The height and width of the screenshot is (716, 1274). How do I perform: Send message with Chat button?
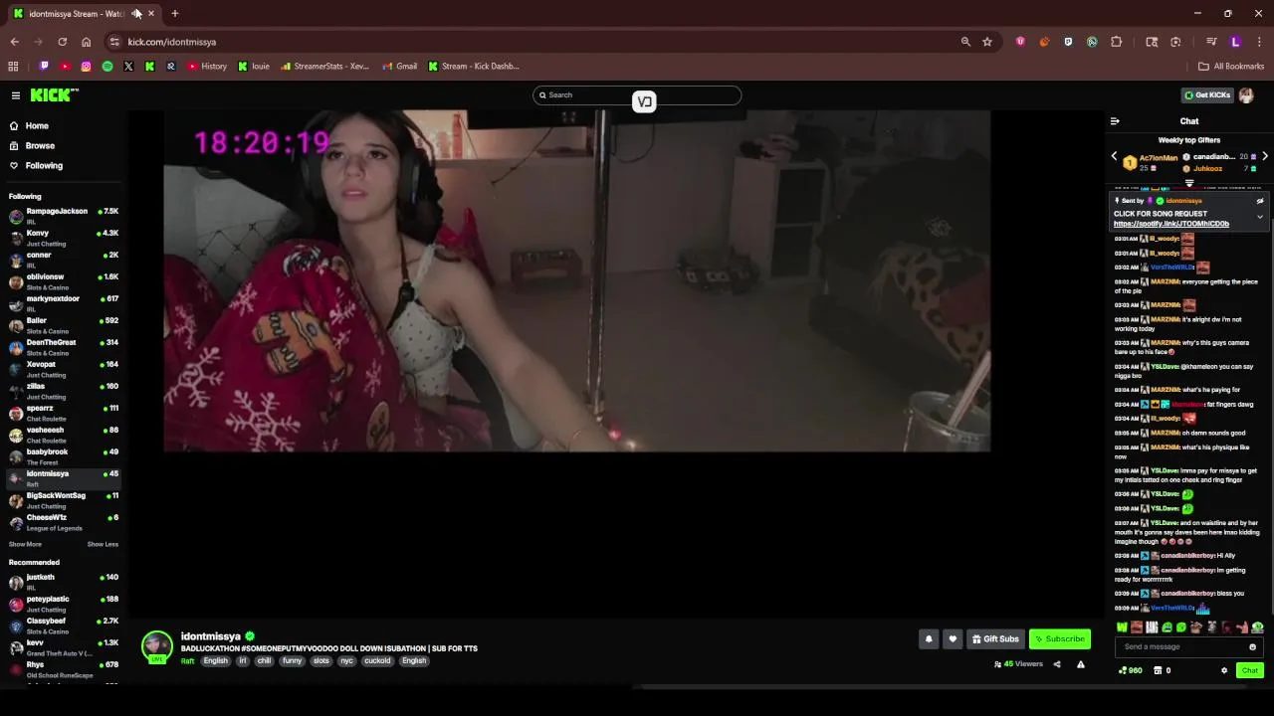point(1250,670)
